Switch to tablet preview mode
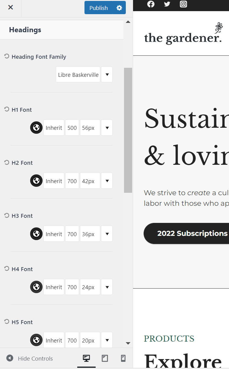This screenshot has width=229, height=369. [105, 358]
